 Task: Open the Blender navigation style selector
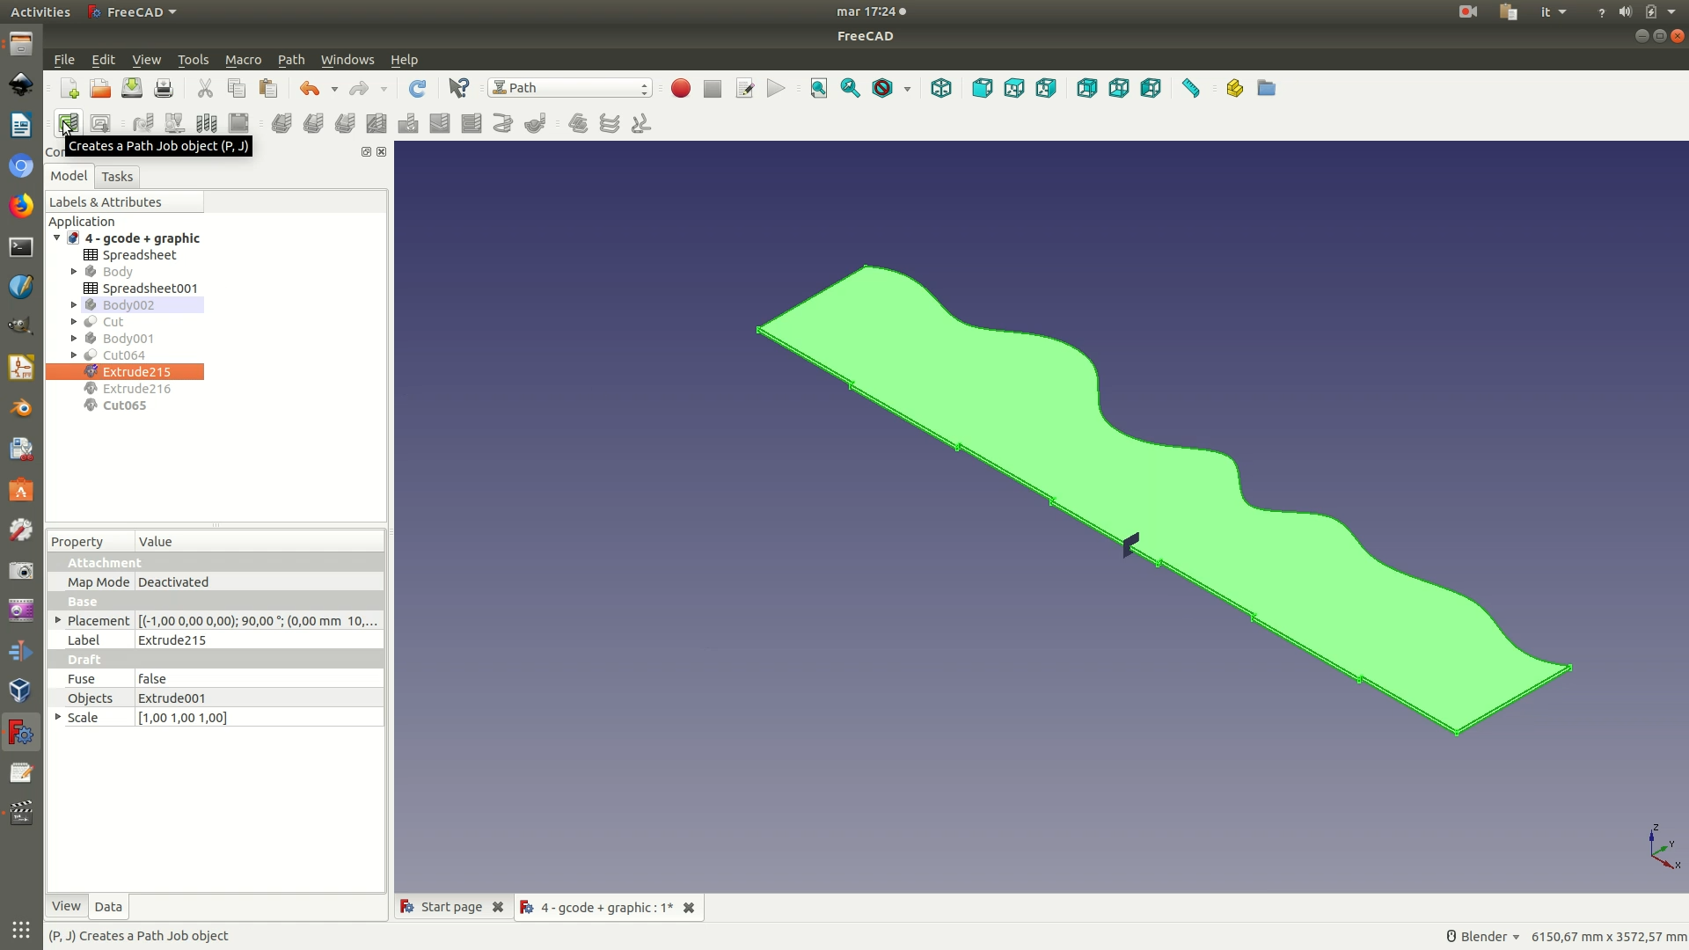point(1483,937)
